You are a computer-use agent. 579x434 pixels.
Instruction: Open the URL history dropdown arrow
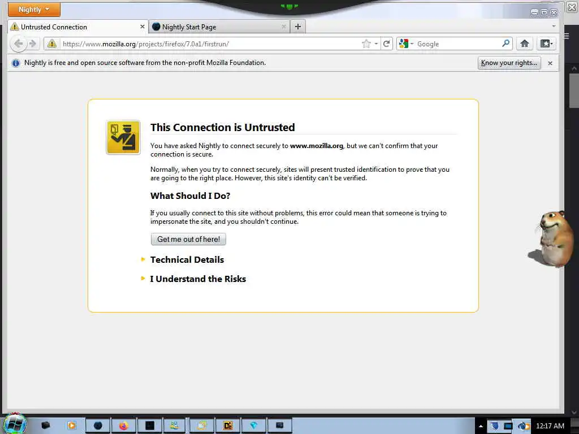[376, 44]
